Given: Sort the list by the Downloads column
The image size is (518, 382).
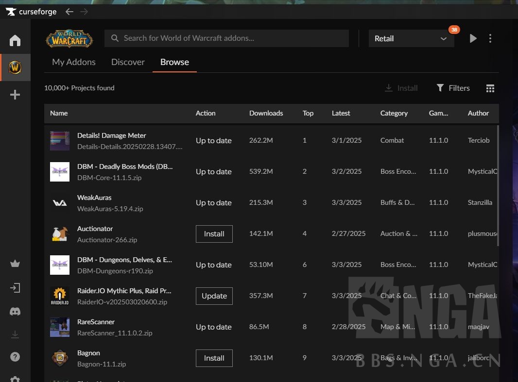Looking at the screenshot, I should (266, 113).
